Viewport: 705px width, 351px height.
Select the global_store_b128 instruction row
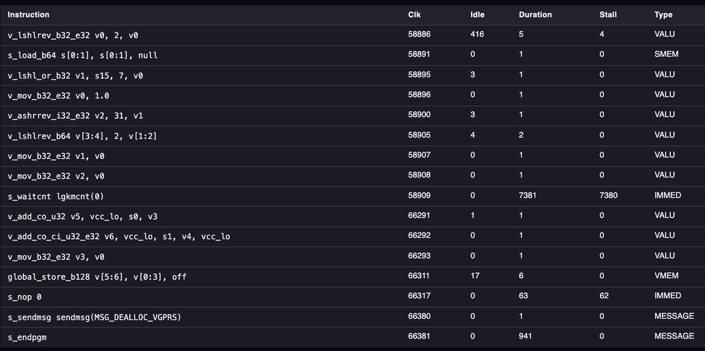[352, 276]
